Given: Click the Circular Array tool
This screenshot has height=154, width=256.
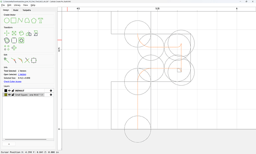Looking at the screenshot, I should pyautogui.click(x=14, y=48).
